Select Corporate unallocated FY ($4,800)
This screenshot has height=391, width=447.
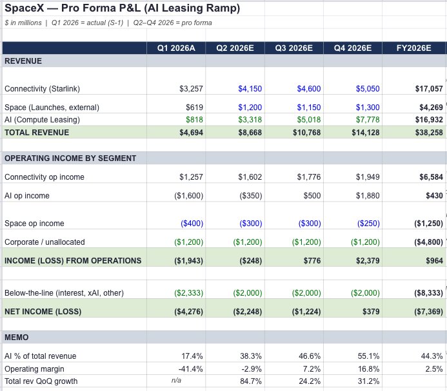429,242
